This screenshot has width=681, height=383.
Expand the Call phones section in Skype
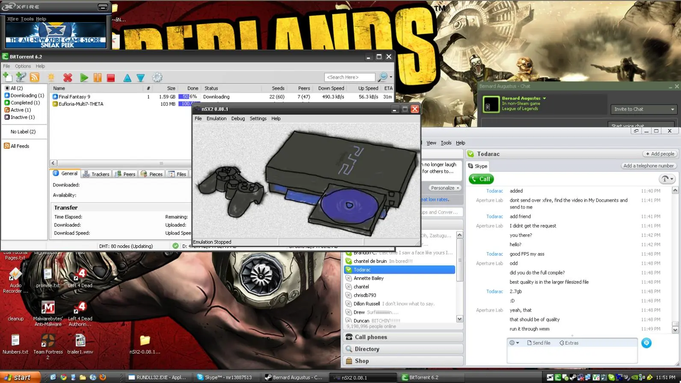click(403, 337)
